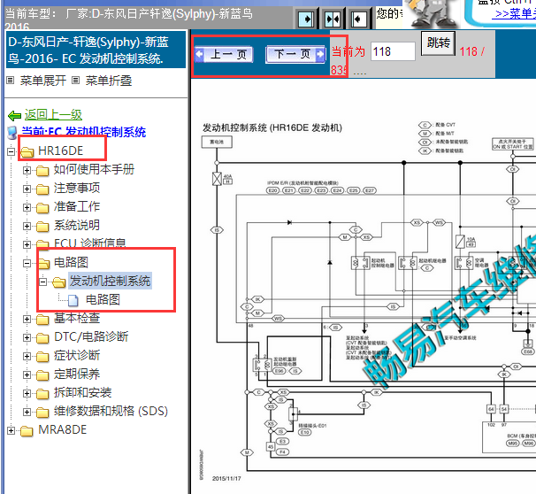Click 菜单展开 to expand all menus

tap(42, 81)
